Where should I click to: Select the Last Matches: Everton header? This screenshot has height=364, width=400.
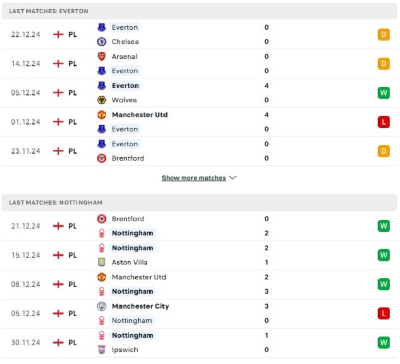tap(199, 11)
